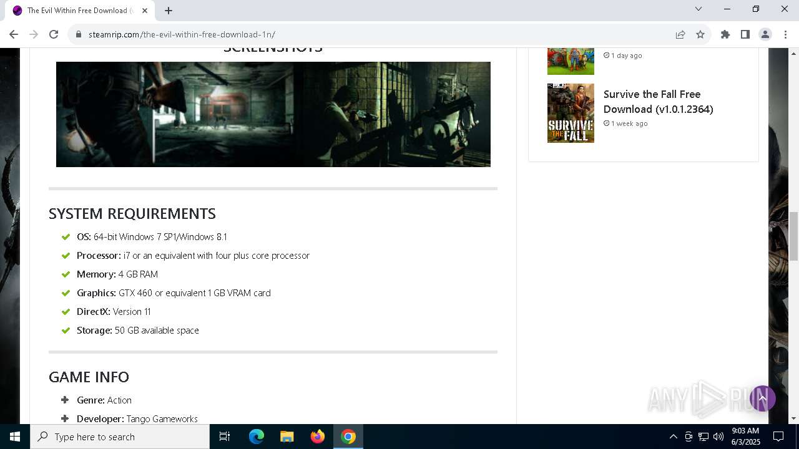Image resolution: width=799 pixels, height=449 pixels.
Task: Click the page vertical scrollbar thumb
Action: [x=794, y=236]
